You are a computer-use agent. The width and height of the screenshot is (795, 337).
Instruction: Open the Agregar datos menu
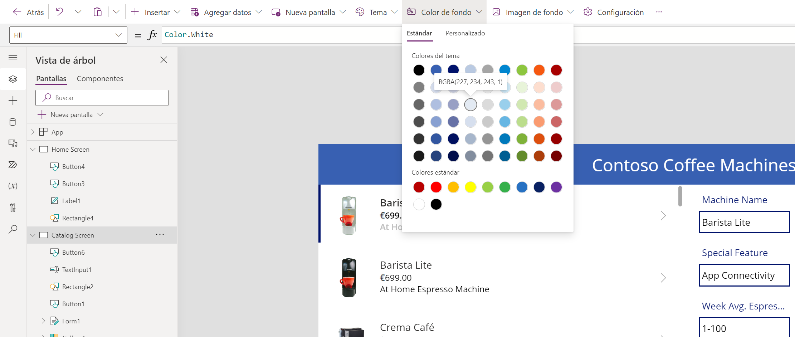pyautogui.click(x=226, y=12)
